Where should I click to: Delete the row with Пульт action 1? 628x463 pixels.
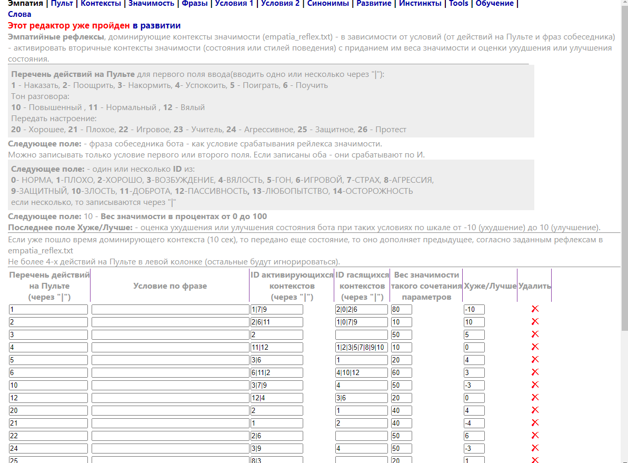(x=535, y=309)
